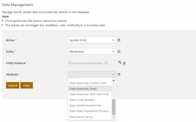
Task: Click the attribute list scrollbar thumb
Action: (x=114, y=107)
